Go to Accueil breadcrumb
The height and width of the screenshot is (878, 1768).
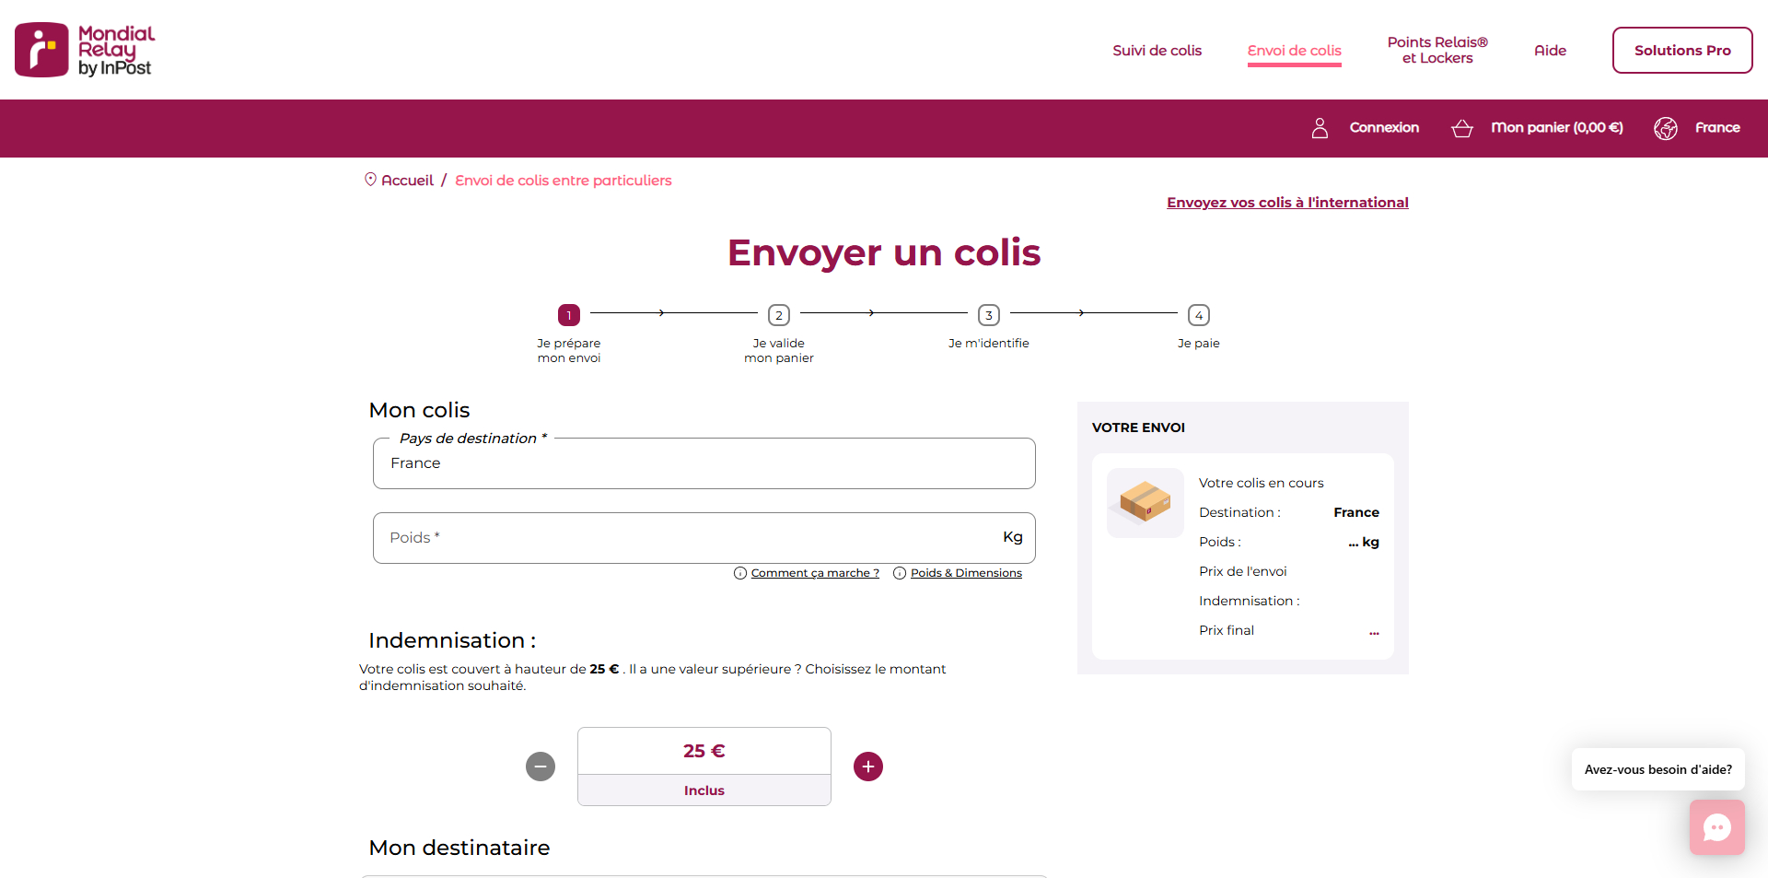coord(407,181)
